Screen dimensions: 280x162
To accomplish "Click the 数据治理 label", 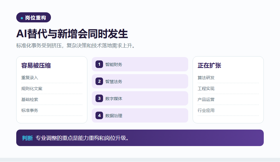I will click(114, 116).
